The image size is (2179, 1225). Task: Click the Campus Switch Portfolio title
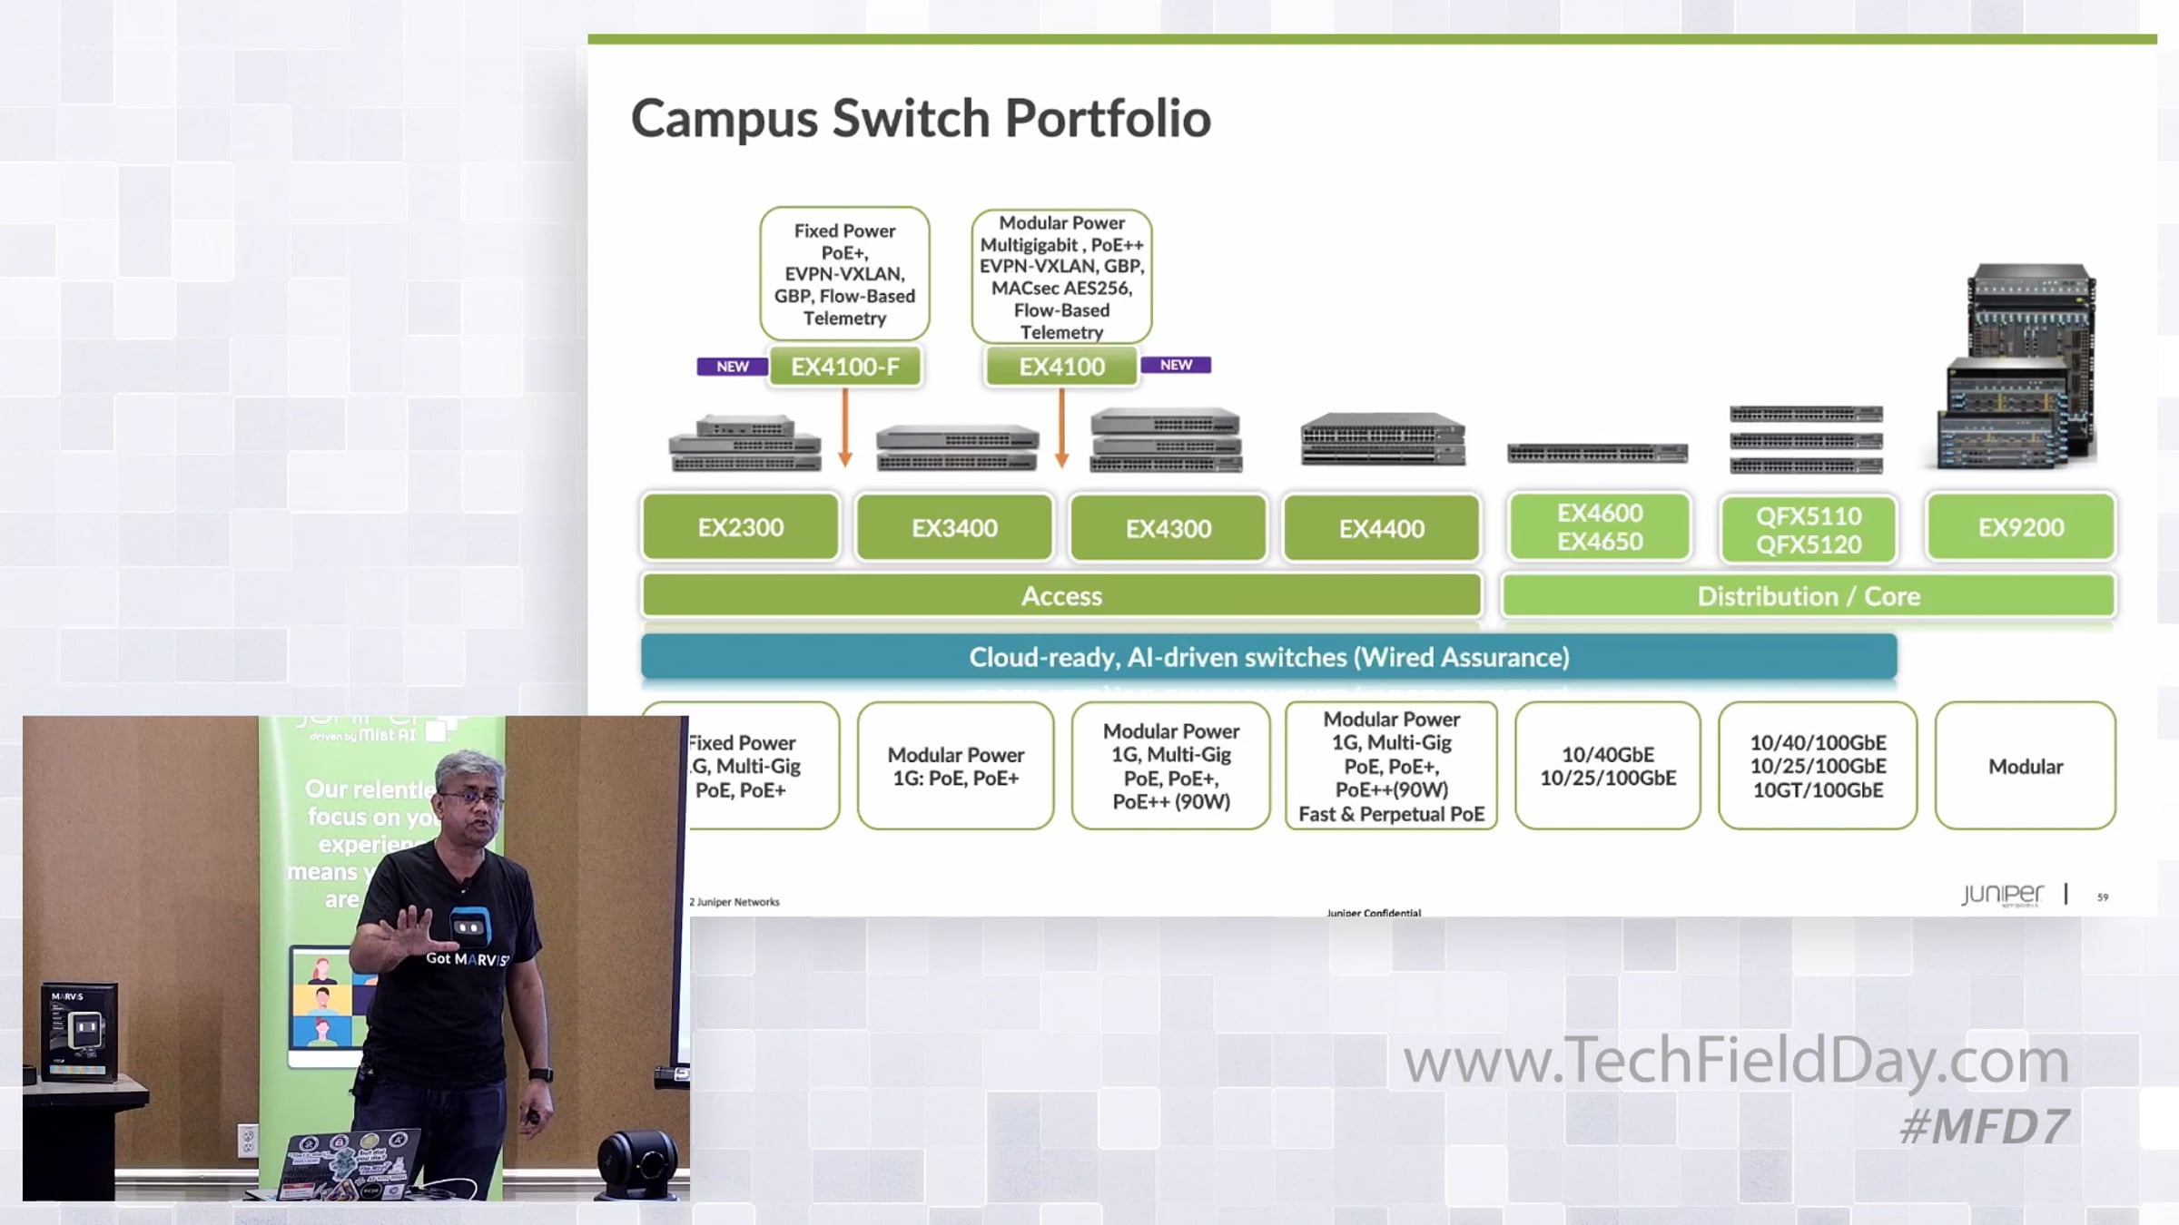point(921,119)
